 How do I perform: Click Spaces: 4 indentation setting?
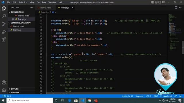[139, 96]
